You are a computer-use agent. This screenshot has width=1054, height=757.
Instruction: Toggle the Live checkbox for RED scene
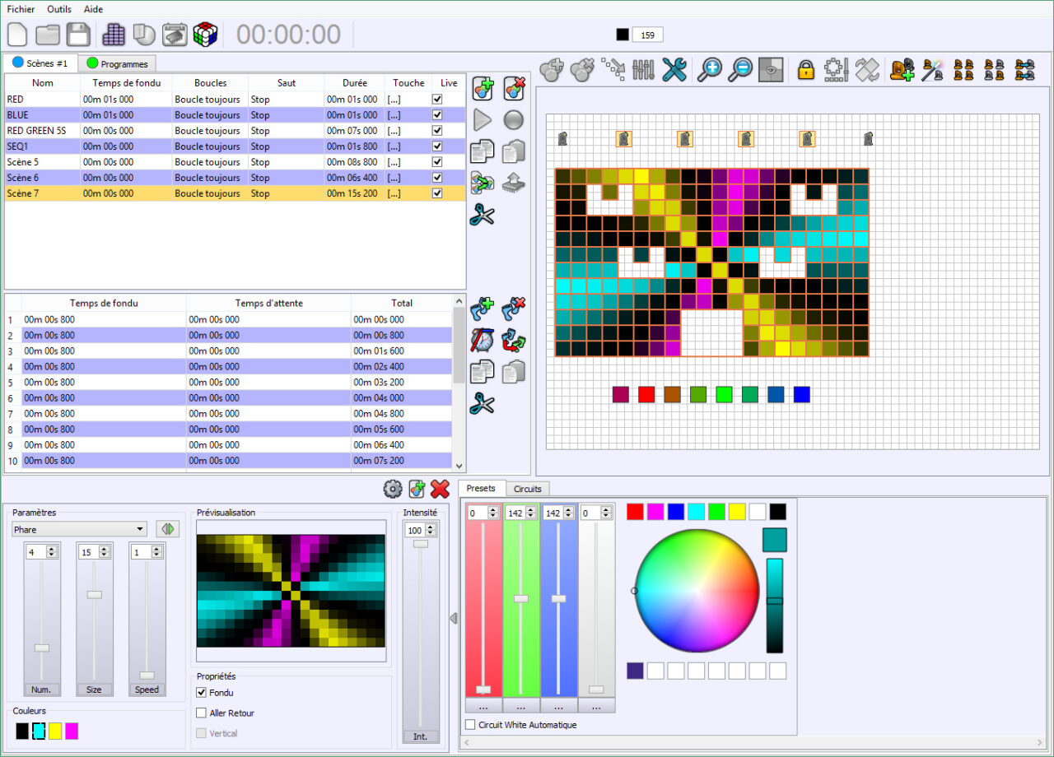coord(437,100)
